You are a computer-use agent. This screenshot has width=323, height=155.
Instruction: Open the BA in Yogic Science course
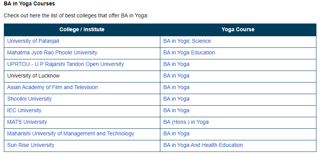click(187, 41)
